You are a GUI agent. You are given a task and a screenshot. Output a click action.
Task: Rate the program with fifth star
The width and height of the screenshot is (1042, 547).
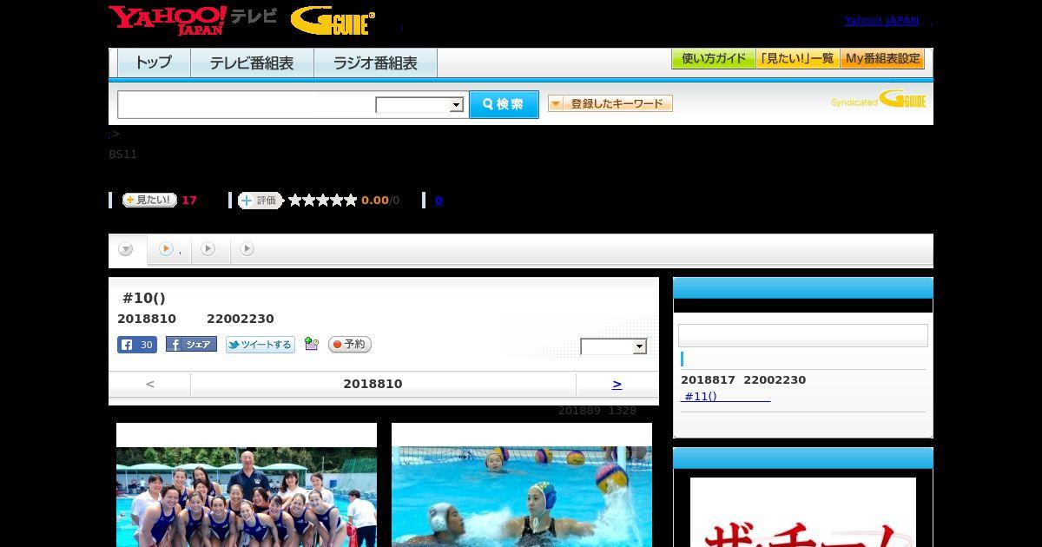pyautogui.click(x=351, y=201)
